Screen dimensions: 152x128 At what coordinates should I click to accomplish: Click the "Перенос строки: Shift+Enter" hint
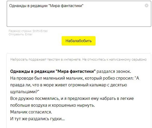pyautogui.click(x=28, y=31)
